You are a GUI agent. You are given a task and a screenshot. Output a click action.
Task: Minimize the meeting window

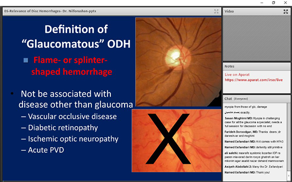(x=262, y=3)
